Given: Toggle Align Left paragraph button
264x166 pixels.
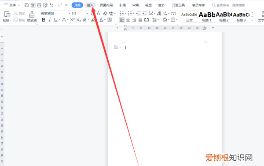Looking at the screenshot, I should [122, 20].
